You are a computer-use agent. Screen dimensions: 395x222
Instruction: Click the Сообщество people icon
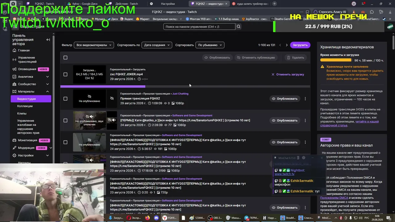[x=15, y=84]
